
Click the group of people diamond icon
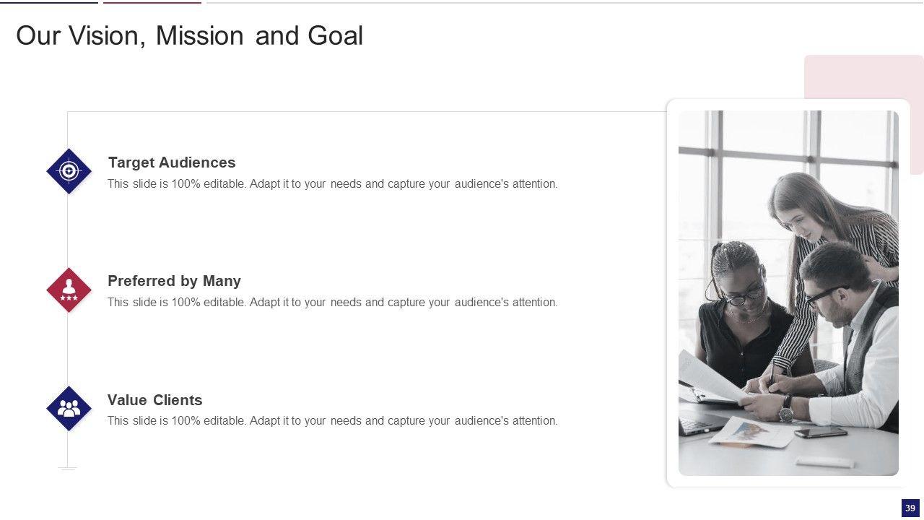69,409
